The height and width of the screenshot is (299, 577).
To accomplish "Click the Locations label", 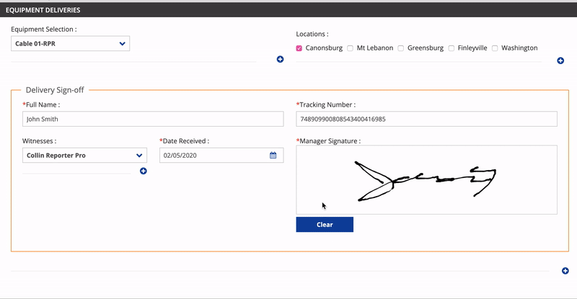I will 312,34.
